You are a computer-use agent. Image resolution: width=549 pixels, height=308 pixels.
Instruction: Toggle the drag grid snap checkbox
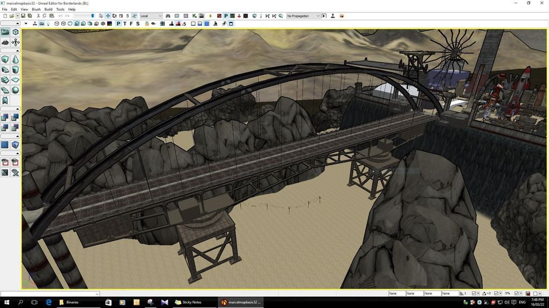[474, 294]
